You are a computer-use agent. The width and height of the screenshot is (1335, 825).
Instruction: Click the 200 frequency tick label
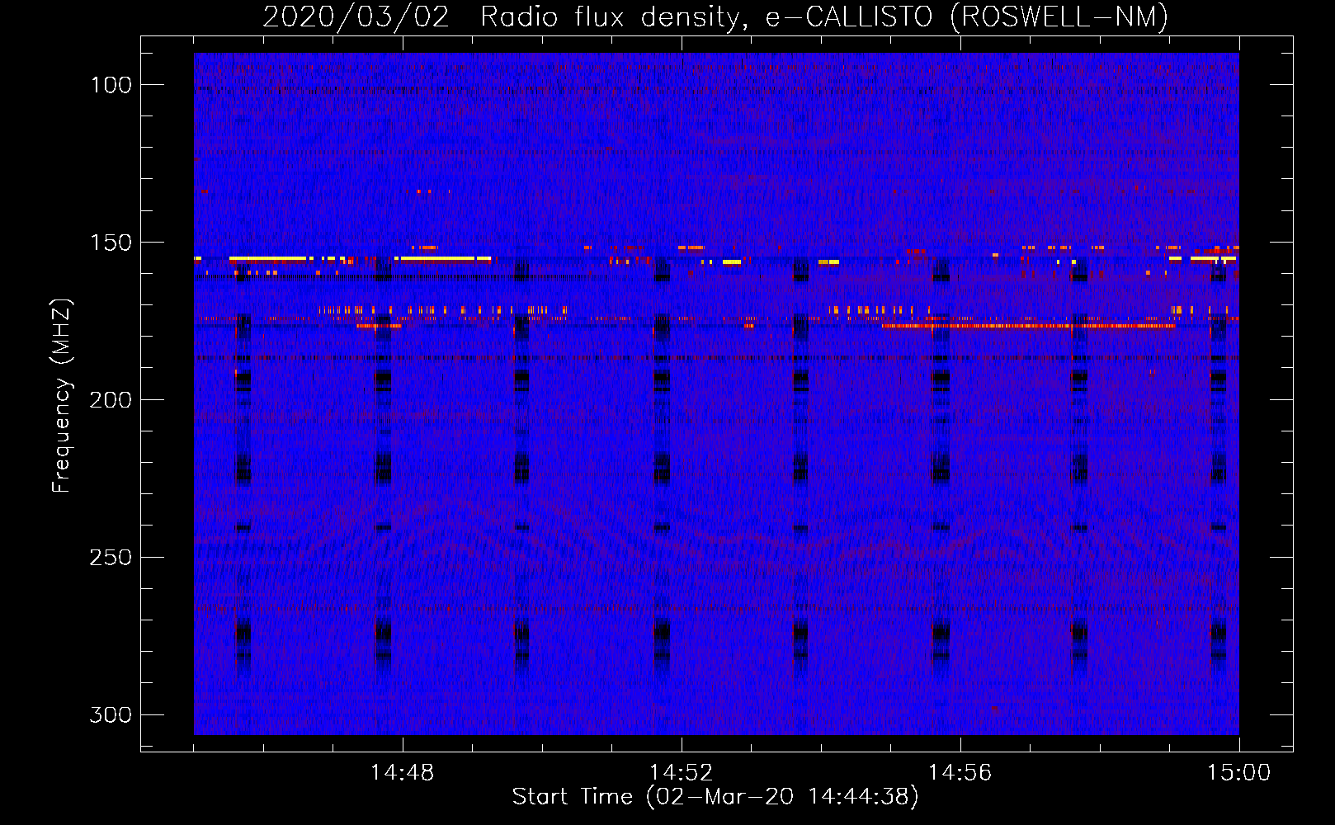pos(111,400)
